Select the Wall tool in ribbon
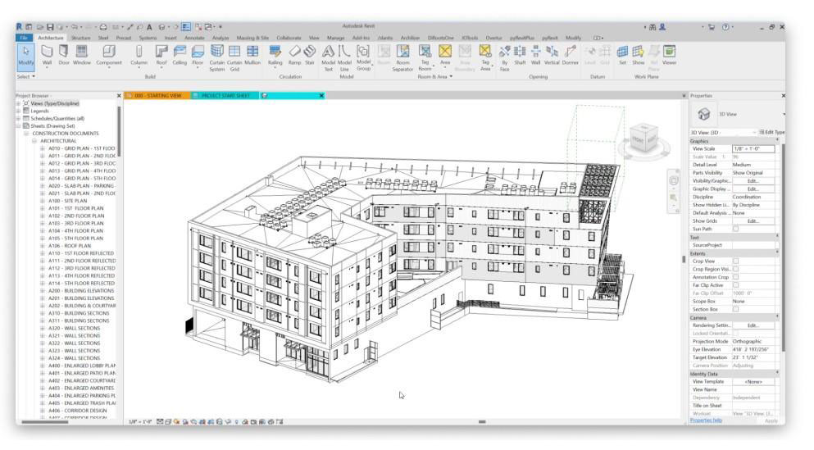This screenshot has width=814, height=450. pyautogui.click(x=47, y=53)
